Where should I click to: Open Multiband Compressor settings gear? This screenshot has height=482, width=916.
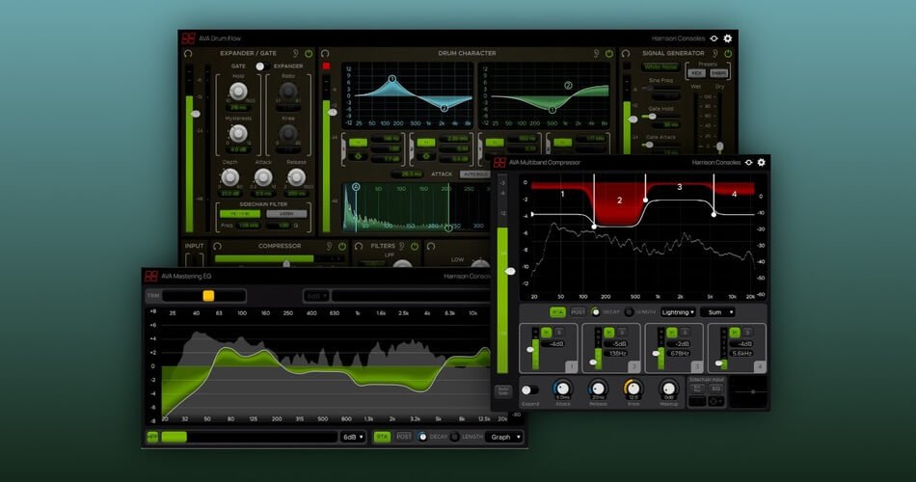click(x=761, y=162)
